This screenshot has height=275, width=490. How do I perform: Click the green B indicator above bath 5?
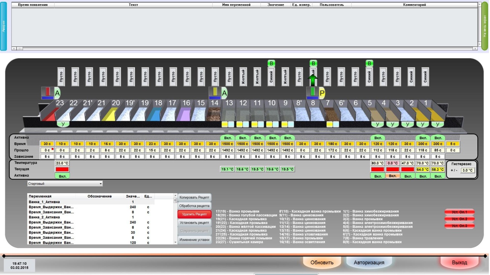point(369,63)
